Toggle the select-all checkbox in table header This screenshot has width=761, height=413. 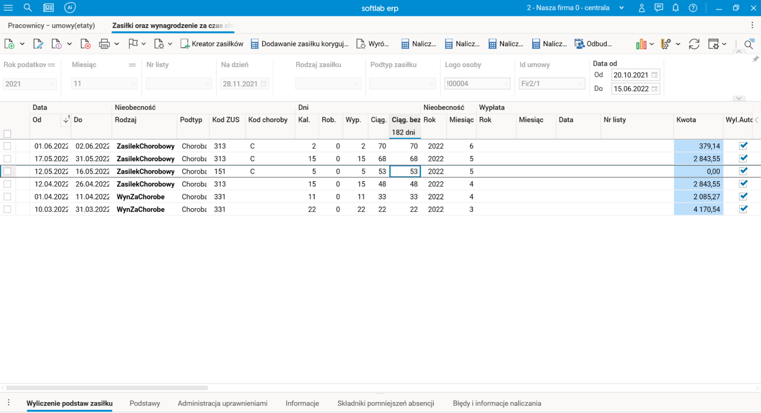pyautogui.click(x=7, y=133)
